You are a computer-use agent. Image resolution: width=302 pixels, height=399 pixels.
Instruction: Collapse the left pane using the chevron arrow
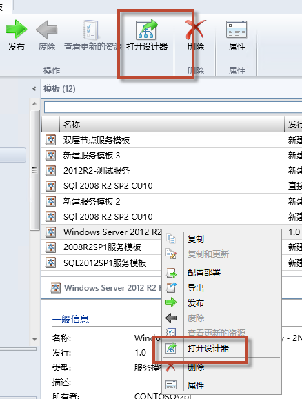34,89
